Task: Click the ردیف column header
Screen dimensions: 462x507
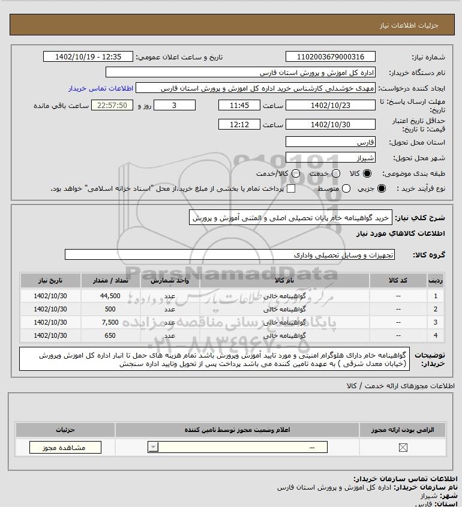Action: click(436, 280)
